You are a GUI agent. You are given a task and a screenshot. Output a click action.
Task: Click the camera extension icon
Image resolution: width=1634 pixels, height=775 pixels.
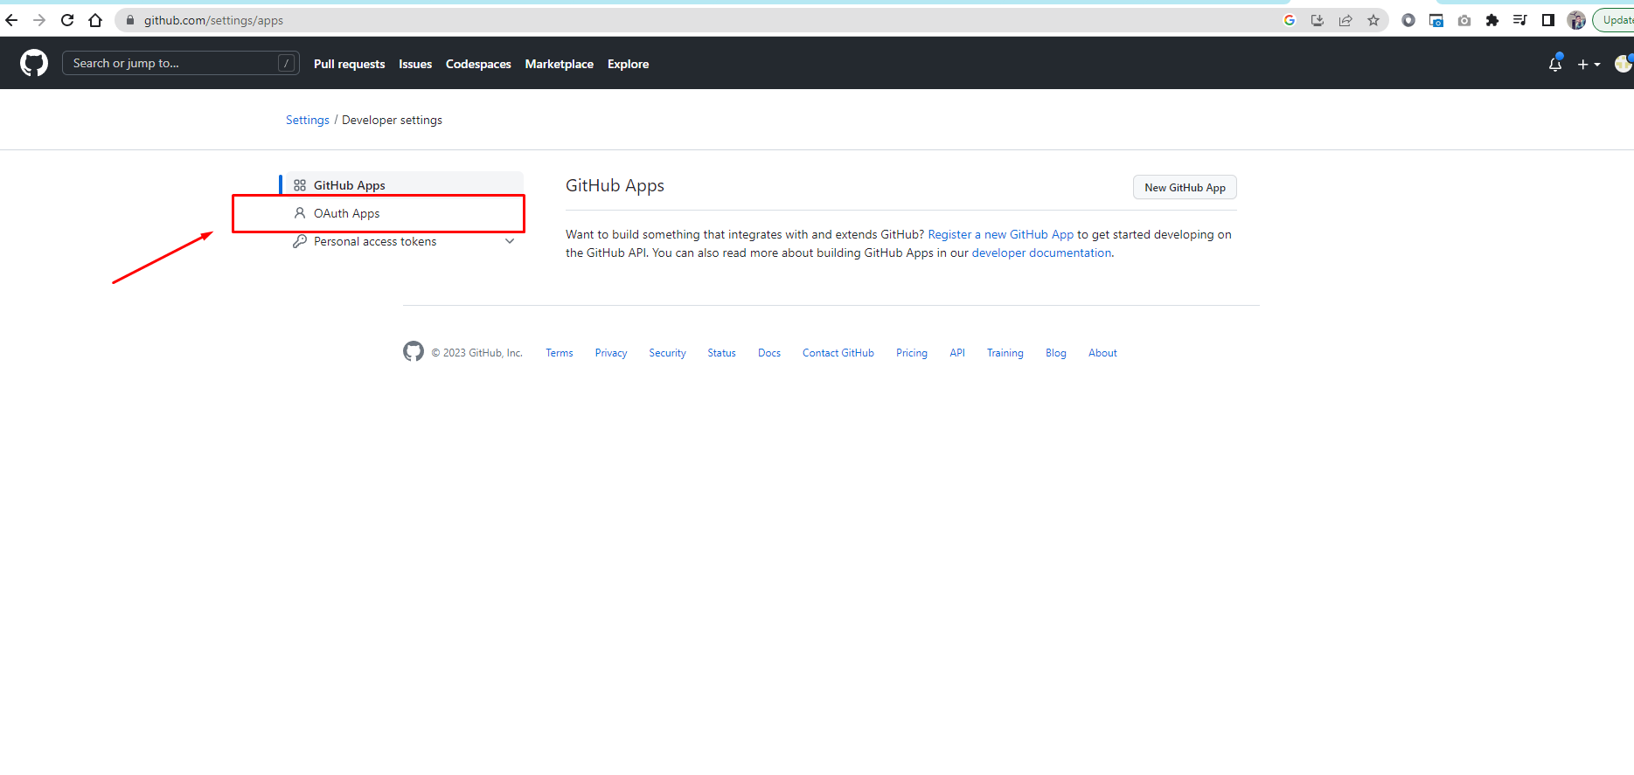pyautogui.click(x=1464, y=20)
